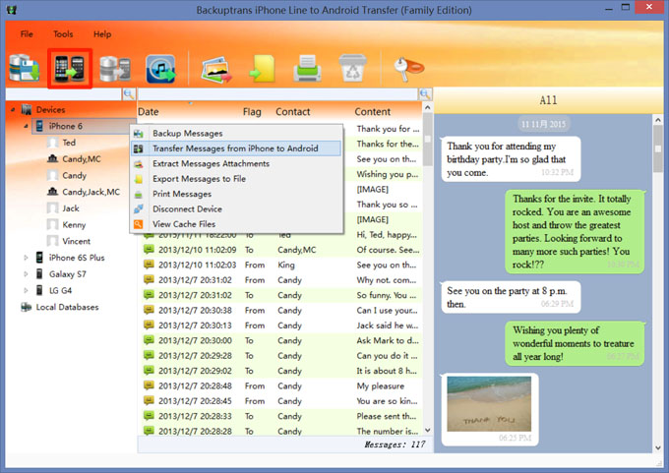This screenshot has height=473, width=669.
Task: Open the Help menu
Action: [x=102, y=34]
